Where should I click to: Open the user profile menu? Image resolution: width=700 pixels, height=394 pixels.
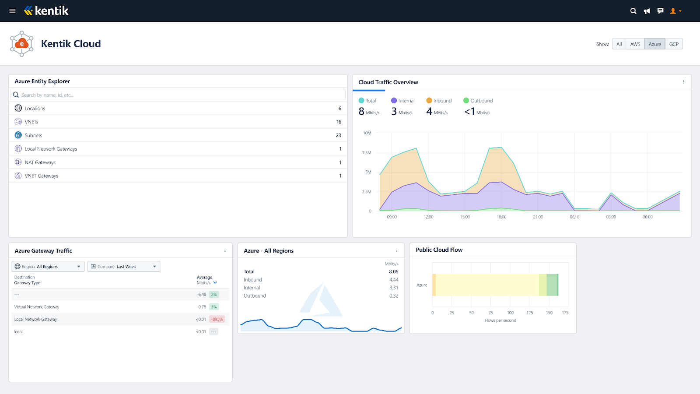coord(675,11)
